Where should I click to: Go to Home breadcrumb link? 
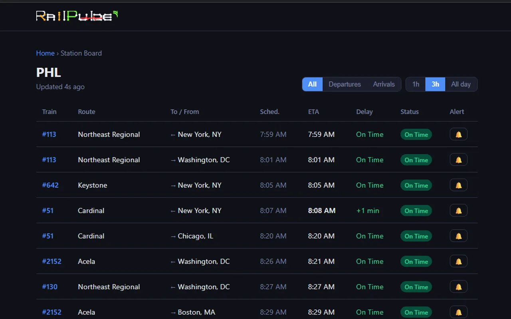point(45,53)
